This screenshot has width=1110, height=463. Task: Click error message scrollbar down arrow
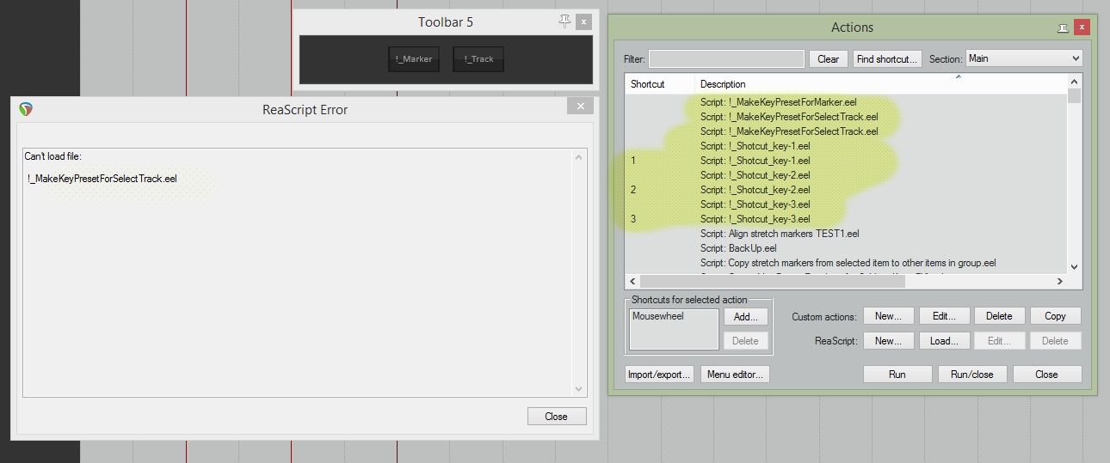[x=579, y=389]
